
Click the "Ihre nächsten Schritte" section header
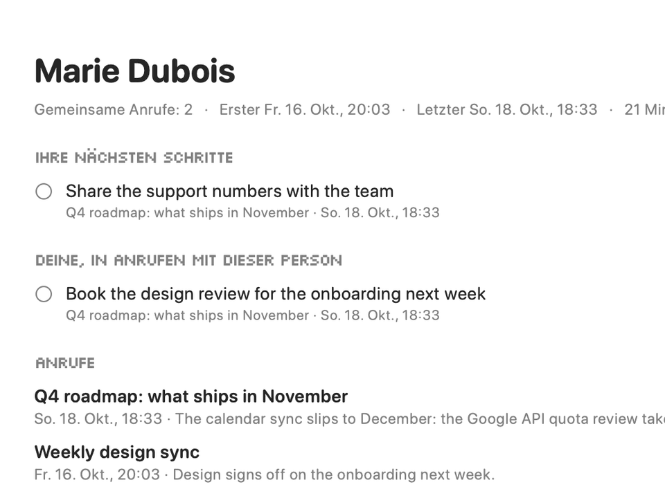134,158
